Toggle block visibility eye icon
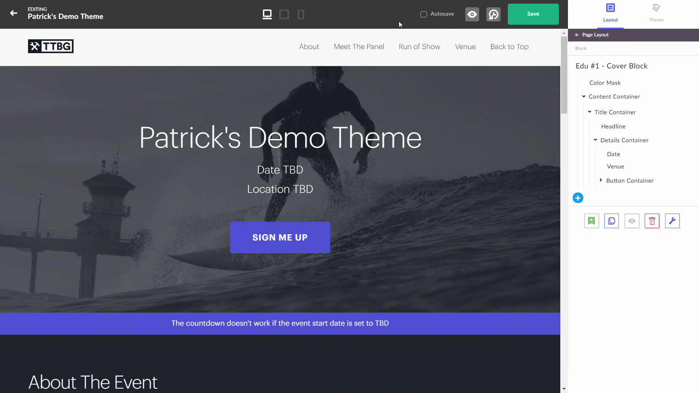This screenshot has width=699, height=393. 632,221
